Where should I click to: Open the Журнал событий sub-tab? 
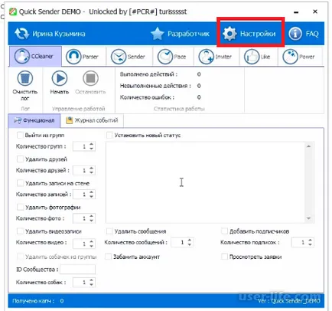pos(92,120)
